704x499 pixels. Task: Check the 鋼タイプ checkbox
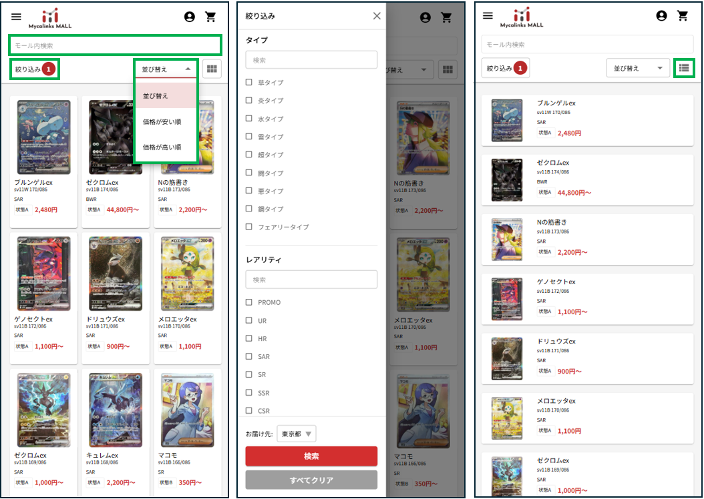(248, 209)
